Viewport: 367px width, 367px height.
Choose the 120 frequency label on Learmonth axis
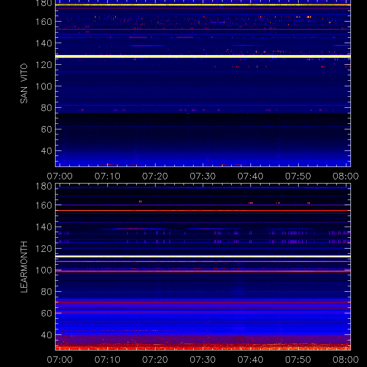click(44, 249)
